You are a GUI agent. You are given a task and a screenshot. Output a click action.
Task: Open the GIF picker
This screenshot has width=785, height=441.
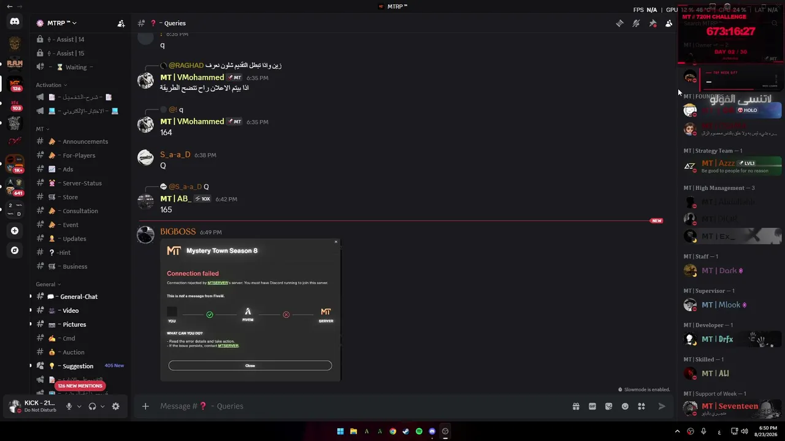click(x=592, y=406)
